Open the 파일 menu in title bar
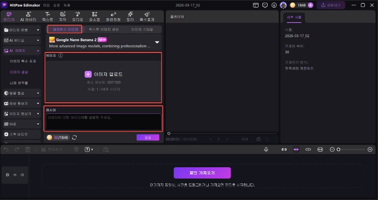The height and width of the screenshot is (200, 378). coord(46,5)
